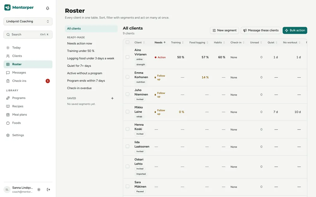Click the New segment button
The height and width of the screenshot is (197, 316).
click(224, 30)
